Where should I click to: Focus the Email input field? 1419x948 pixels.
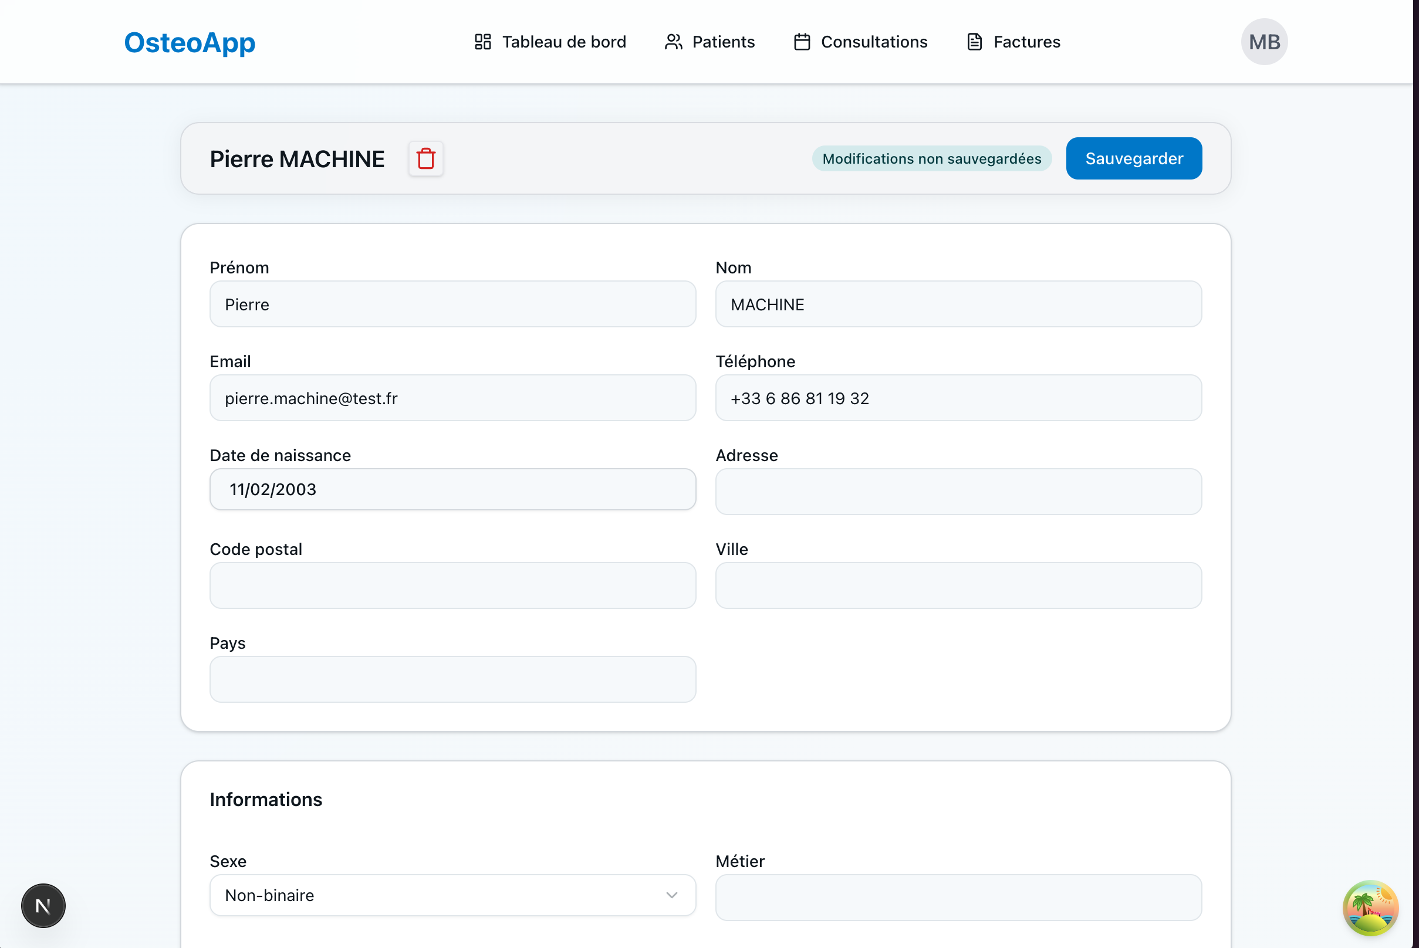[x=452, y=398]
